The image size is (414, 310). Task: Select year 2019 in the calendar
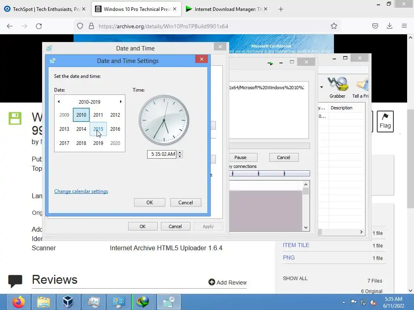tap(98, 143)
